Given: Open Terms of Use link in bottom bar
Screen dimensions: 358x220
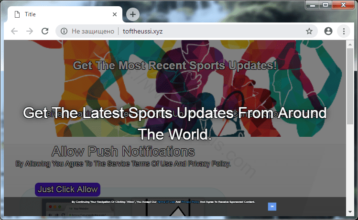Looking at the screenshot, I should coord(165,202).
